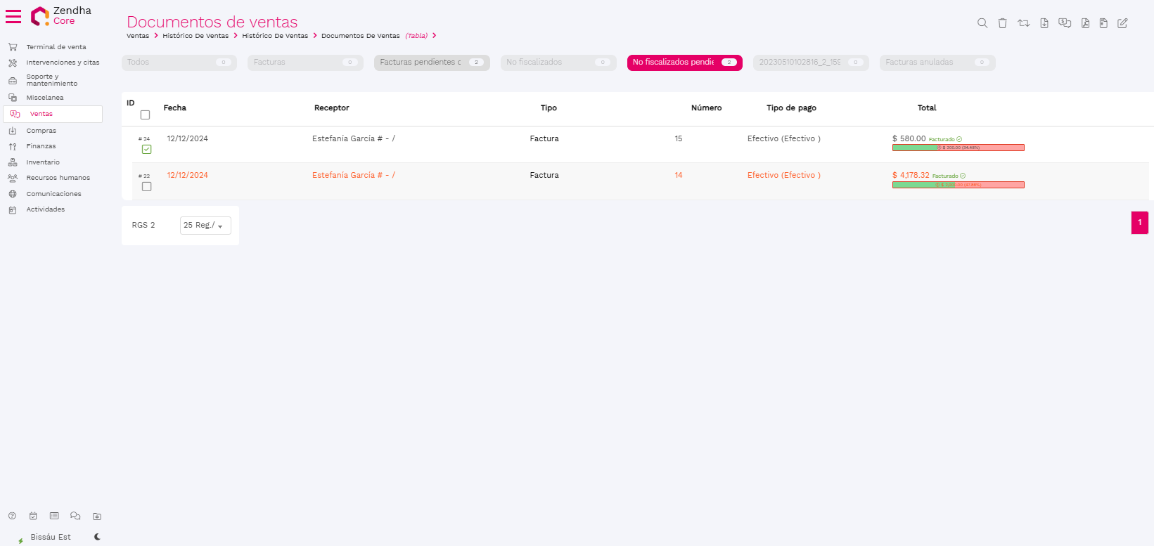Tick the select-all checkbox in table header
Image resolution: width=1154 pixels, height=546 pixels.
click(x=145, y=115)
